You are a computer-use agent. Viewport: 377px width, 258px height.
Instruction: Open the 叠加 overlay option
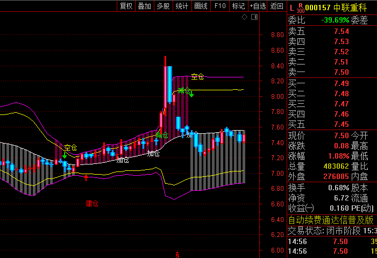pyautogui.click(x=145, y=6)
